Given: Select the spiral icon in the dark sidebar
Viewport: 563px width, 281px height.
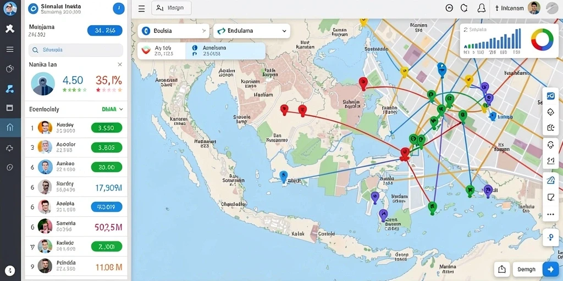Looking at the screenshot, I should 10,69.
